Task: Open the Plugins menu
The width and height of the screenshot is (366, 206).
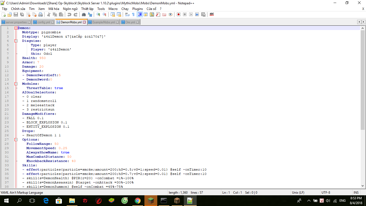Action: 137,9
